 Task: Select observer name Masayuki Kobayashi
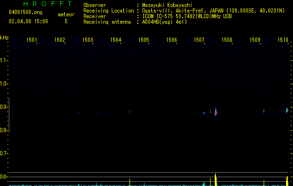click(x=167, y=5)
